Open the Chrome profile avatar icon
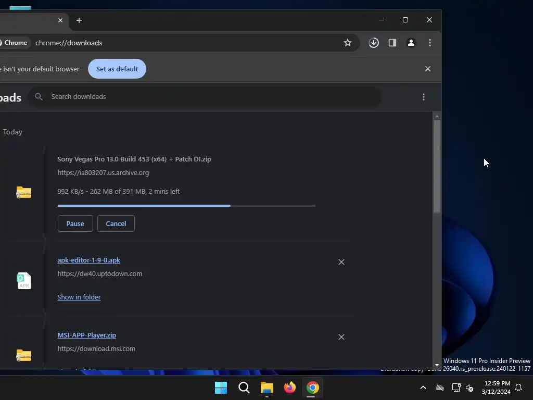The width and height of the screenshot is (533, 400). coord(411,43)
